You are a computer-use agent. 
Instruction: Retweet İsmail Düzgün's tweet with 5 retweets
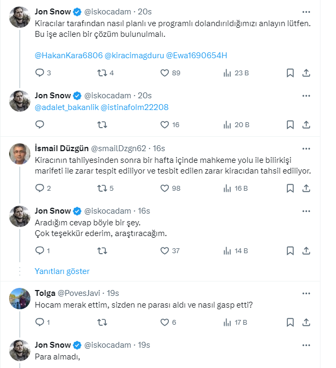click(102, 188)
